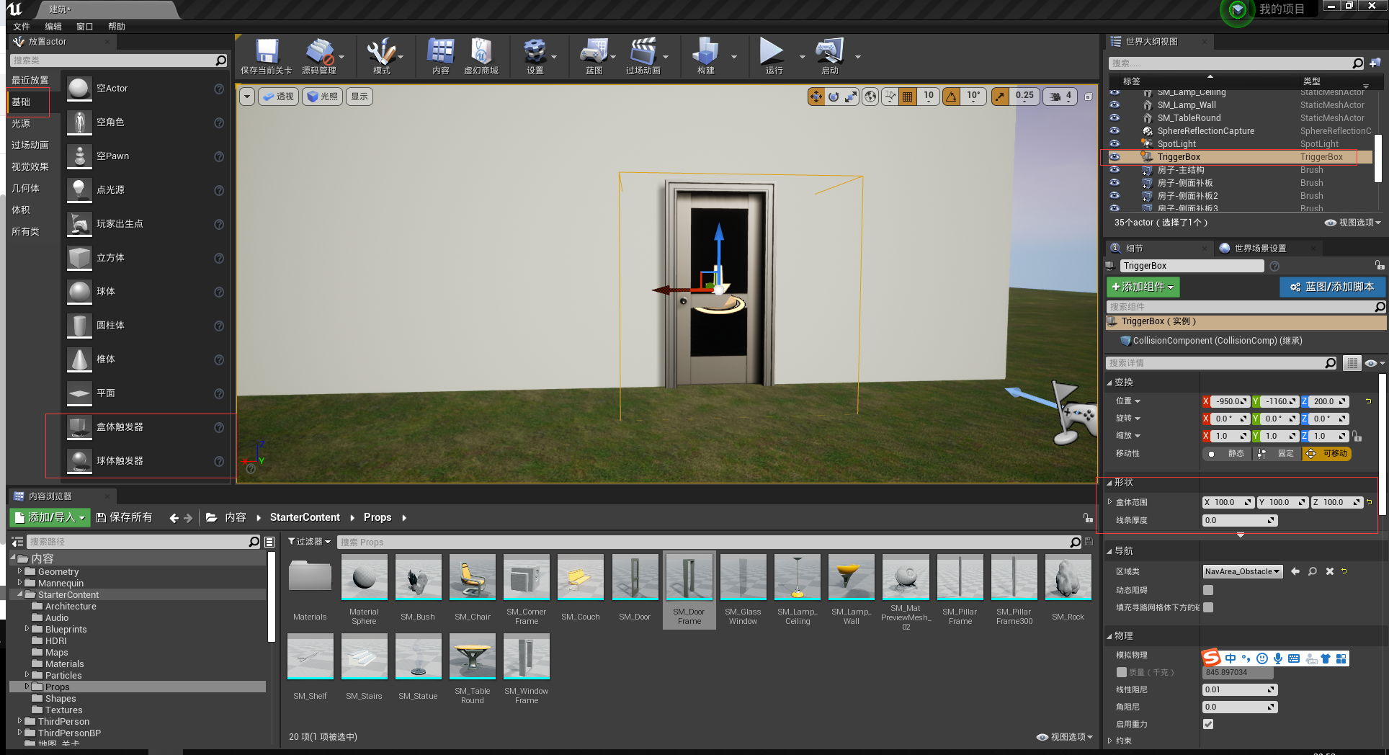Click the Blueprint/Add Script button

tap(1332, 287)
